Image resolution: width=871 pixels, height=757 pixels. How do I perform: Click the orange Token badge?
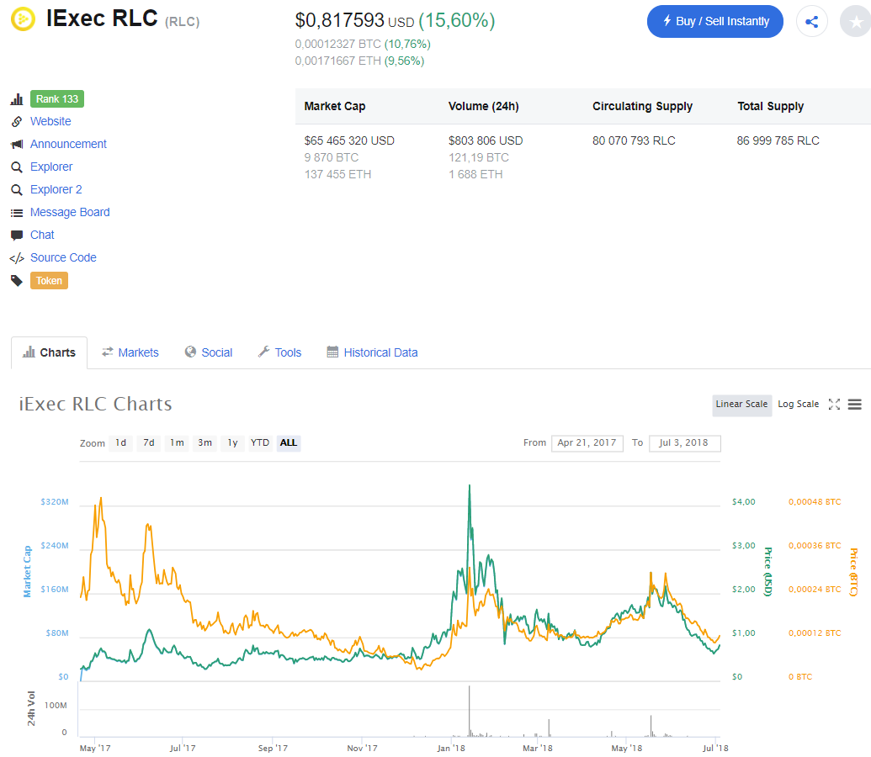click(49, 280)
